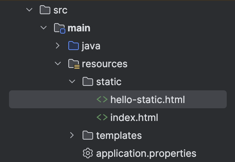Click the resources folder icon

[x=74, y=64]
